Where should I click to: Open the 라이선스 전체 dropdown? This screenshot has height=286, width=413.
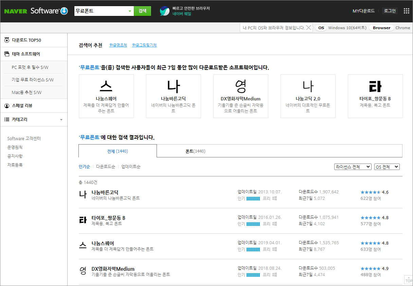(353, 167)
